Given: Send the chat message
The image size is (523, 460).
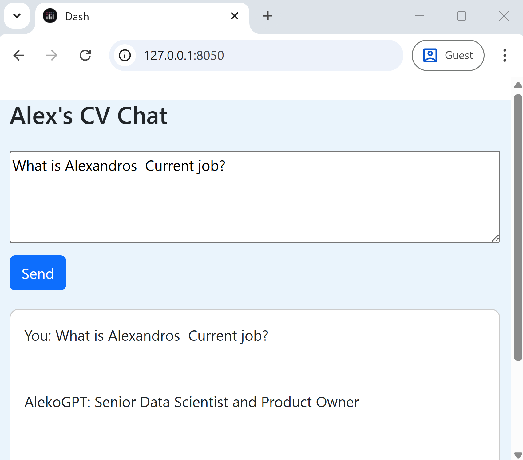Looking at the screenshot, I should click(38, 273).
